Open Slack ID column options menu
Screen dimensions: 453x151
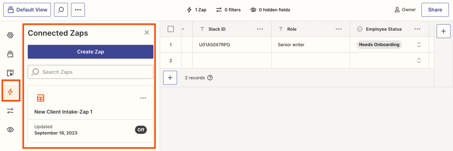(x=260, y=29)
